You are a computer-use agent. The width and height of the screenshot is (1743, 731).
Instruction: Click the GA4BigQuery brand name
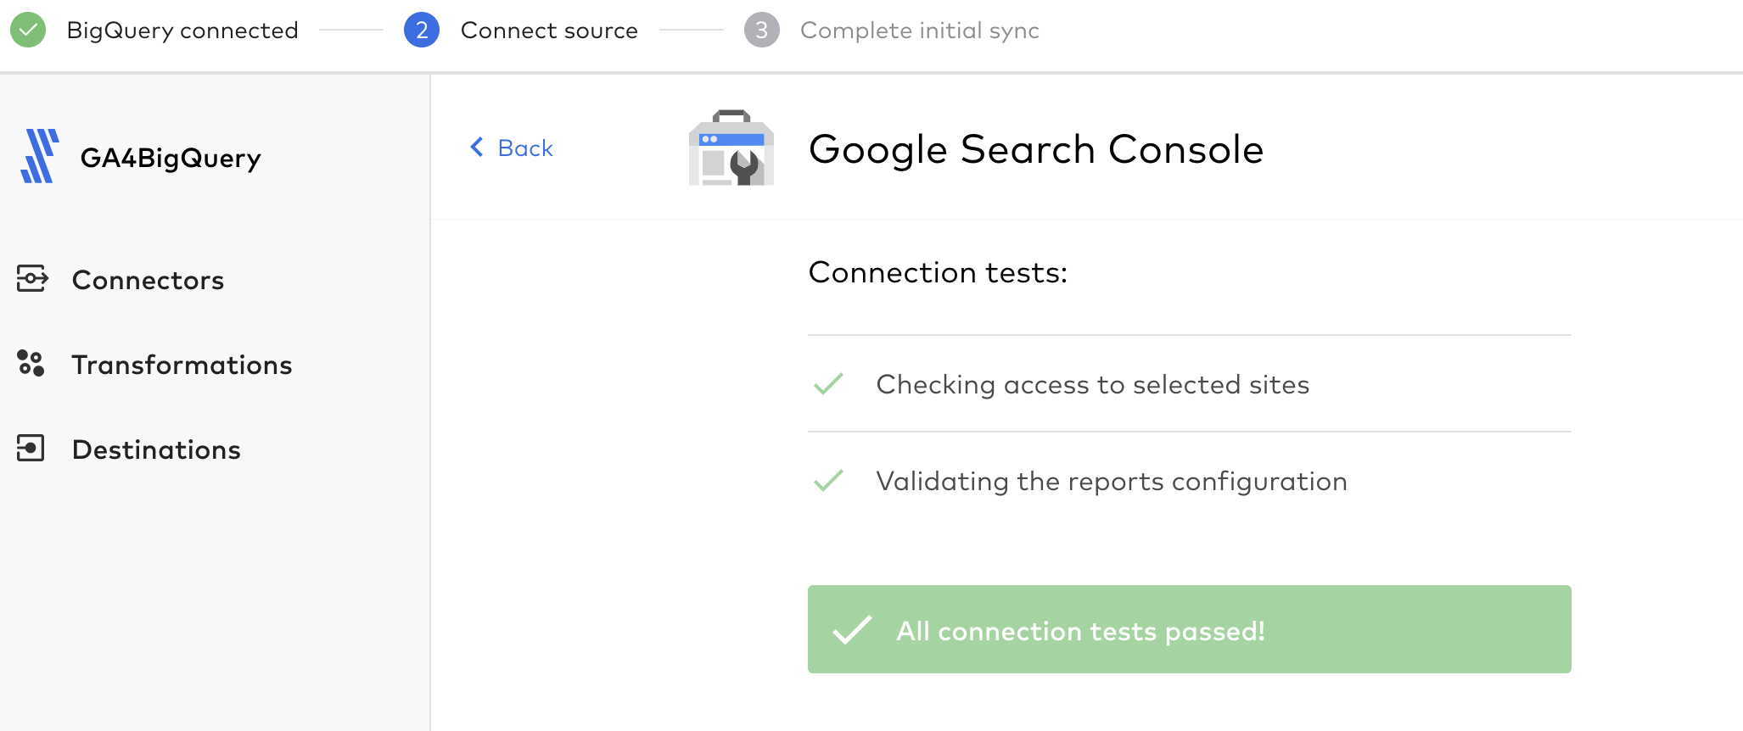pyautogui.click(x=171, y=159)
